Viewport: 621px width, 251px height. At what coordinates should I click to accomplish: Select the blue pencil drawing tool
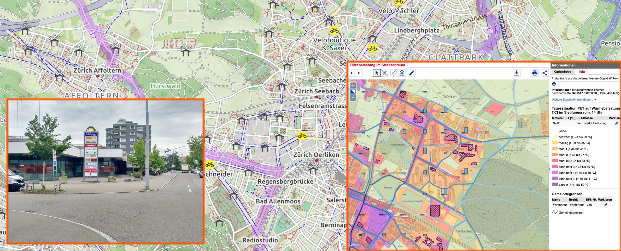tap(412, 73)
